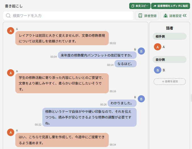
Task: Click the book icon in 辞書登録
Action: pos(140,16)
